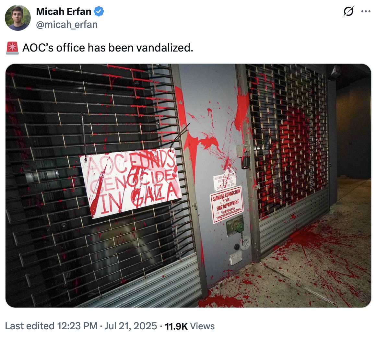Click the Siamese Connection sign in photo
The height and width of the screenshot is (339, 376).
tap(227, 205)
